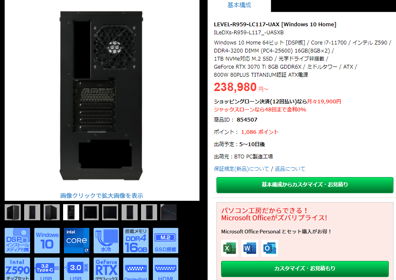The height and width of the screenshot is (280, 396).
Task: Click the Excel application icon
Action: tap(229, 248)
